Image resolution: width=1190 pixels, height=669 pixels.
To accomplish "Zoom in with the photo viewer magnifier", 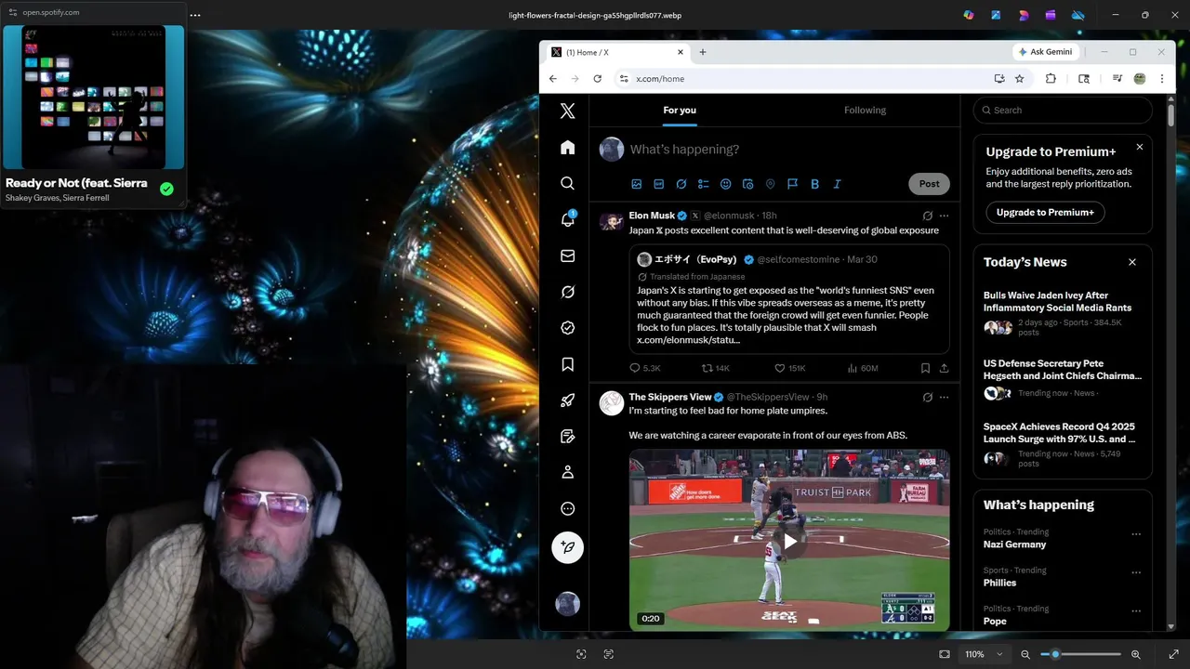I will [1135, 654].
